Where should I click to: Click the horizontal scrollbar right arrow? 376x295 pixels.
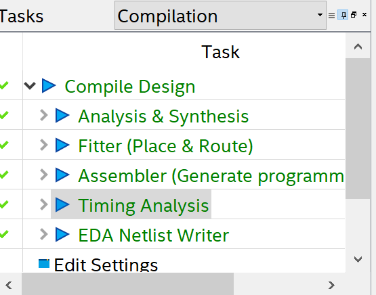(331, 285)
